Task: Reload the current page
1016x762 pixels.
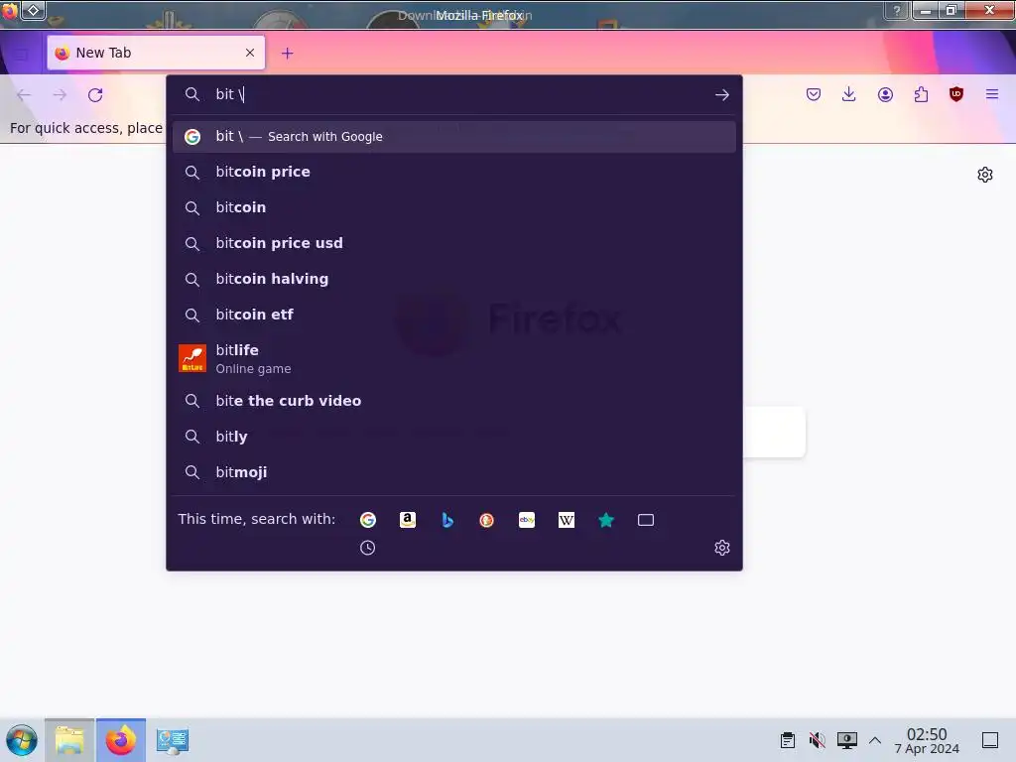Action: click(95, 95)
